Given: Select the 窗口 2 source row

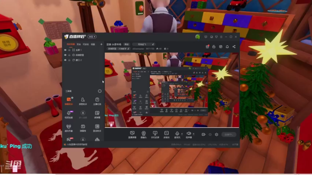Looking at the screenshot, I should [83, 60].
